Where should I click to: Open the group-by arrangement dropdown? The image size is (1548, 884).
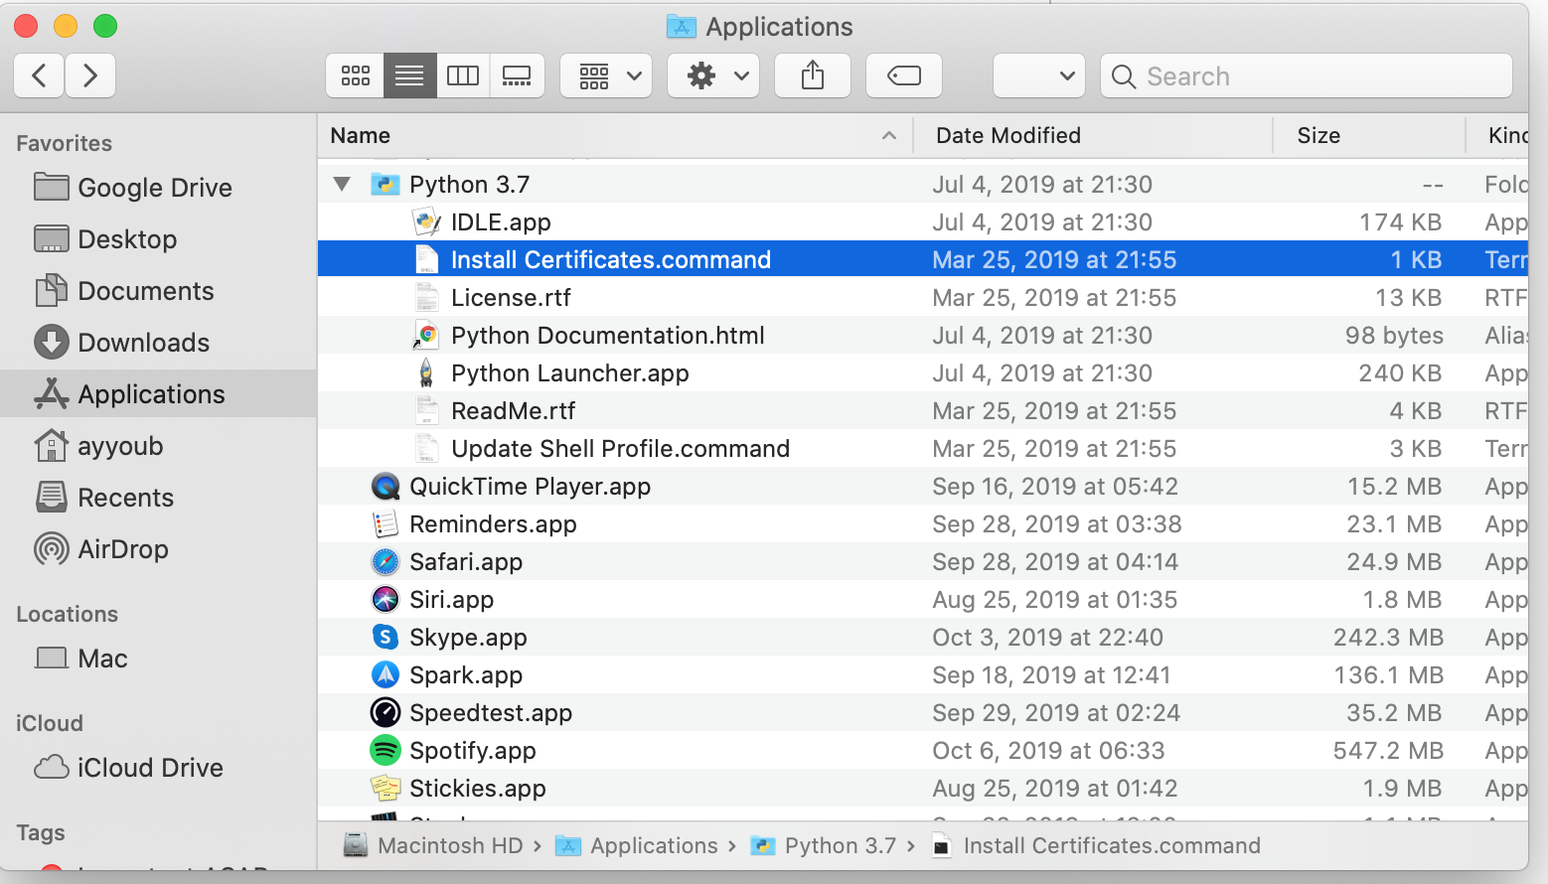(x=606, y=75)
